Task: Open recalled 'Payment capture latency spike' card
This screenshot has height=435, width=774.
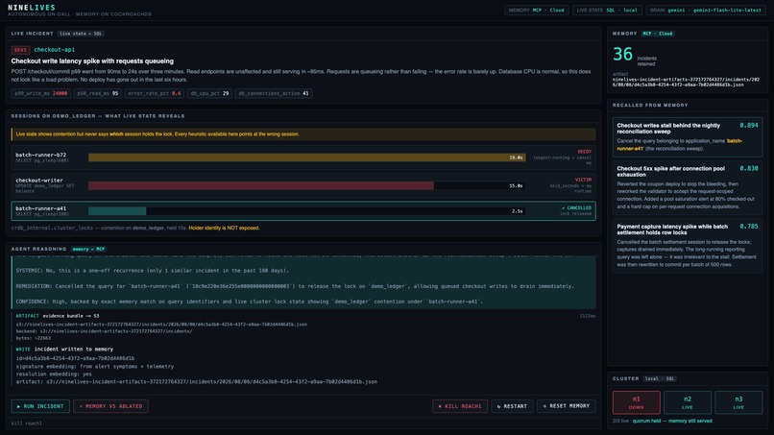Action: [x=688, y=246]
